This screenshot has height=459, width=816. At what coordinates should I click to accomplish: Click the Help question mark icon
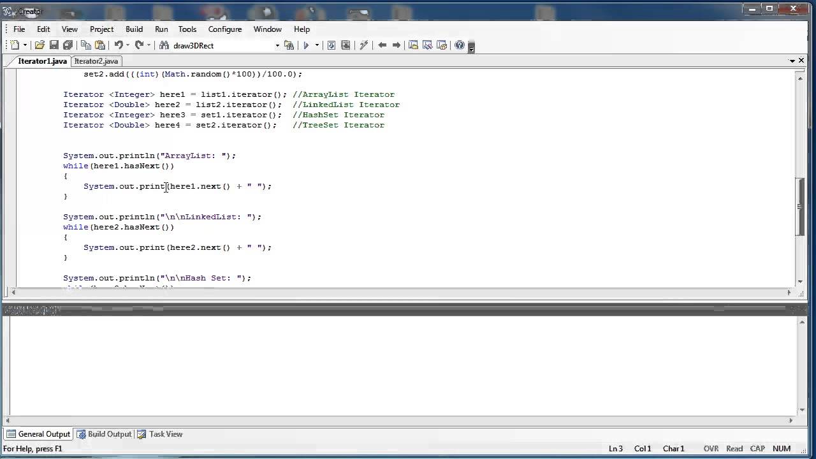tap(460, 45)
